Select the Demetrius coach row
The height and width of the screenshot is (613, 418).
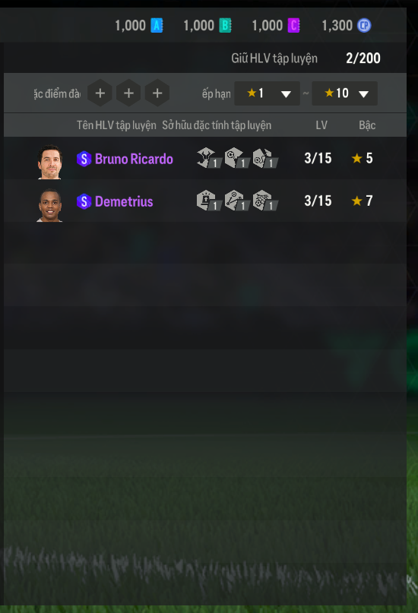tap(205, 201)
